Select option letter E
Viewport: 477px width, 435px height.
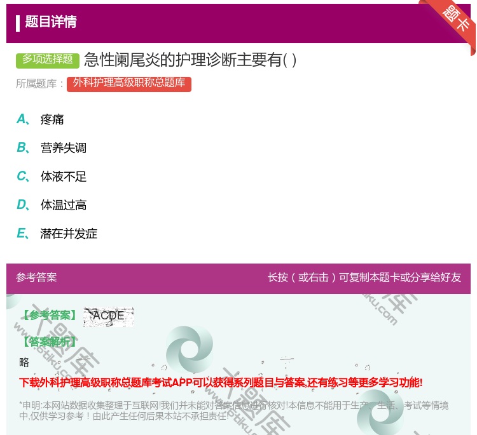pos(22,234)
